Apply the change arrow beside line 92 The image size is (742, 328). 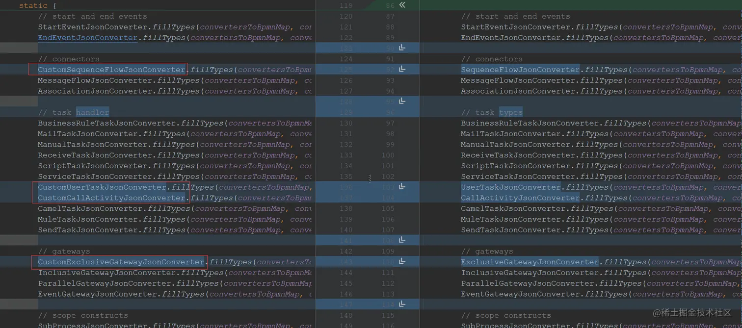click(402, 69)
